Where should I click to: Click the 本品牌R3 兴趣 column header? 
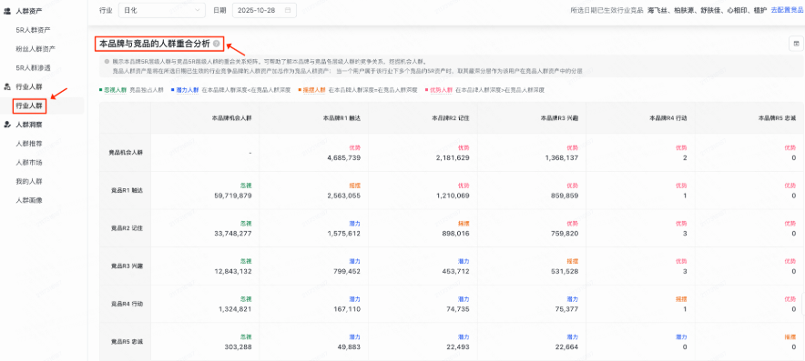pos(559,118)
